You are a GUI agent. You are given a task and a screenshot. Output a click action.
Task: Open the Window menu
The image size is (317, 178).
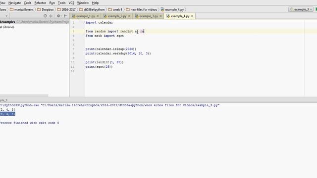pos(83,3)
